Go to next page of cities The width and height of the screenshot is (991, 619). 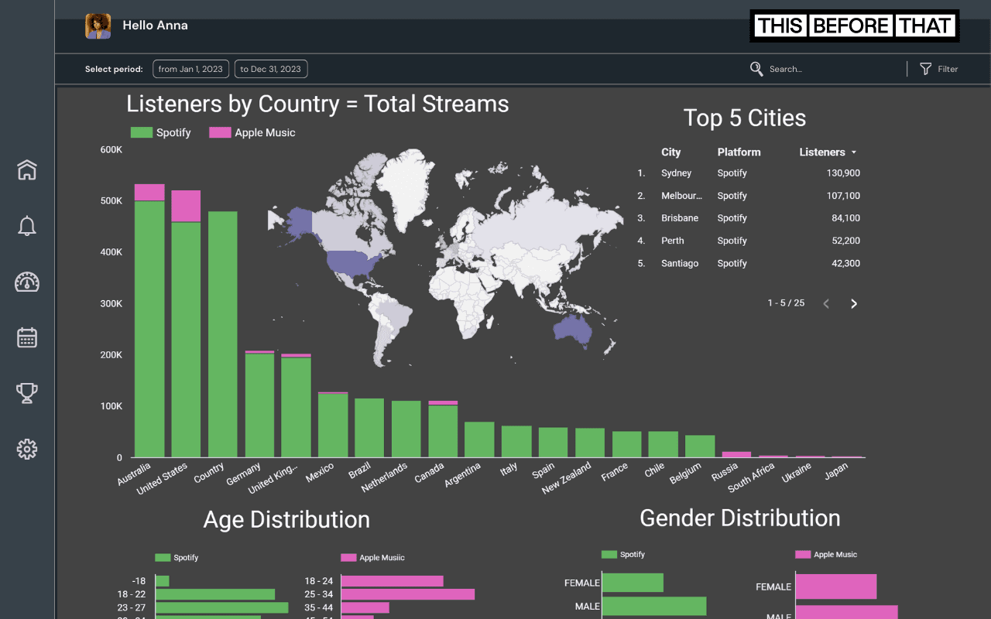coord(854,303)
